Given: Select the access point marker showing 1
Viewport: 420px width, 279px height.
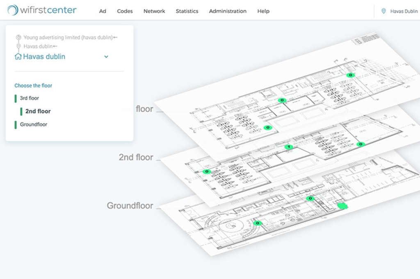Looking at the screenshot, I should (289, 147).
